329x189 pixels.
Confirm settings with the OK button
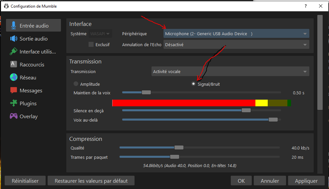click(241, 181)
